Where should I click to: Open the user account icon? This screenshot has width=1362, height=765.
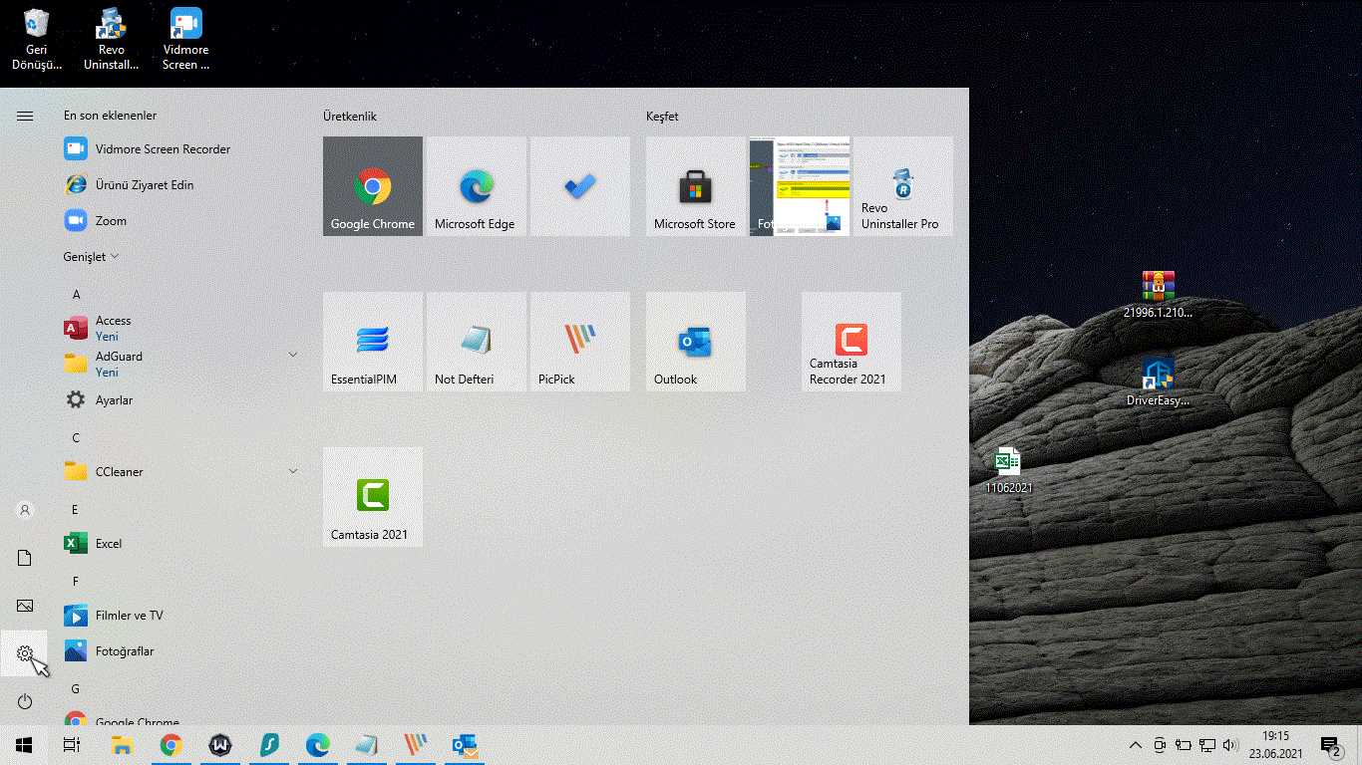tap(25, 510)
